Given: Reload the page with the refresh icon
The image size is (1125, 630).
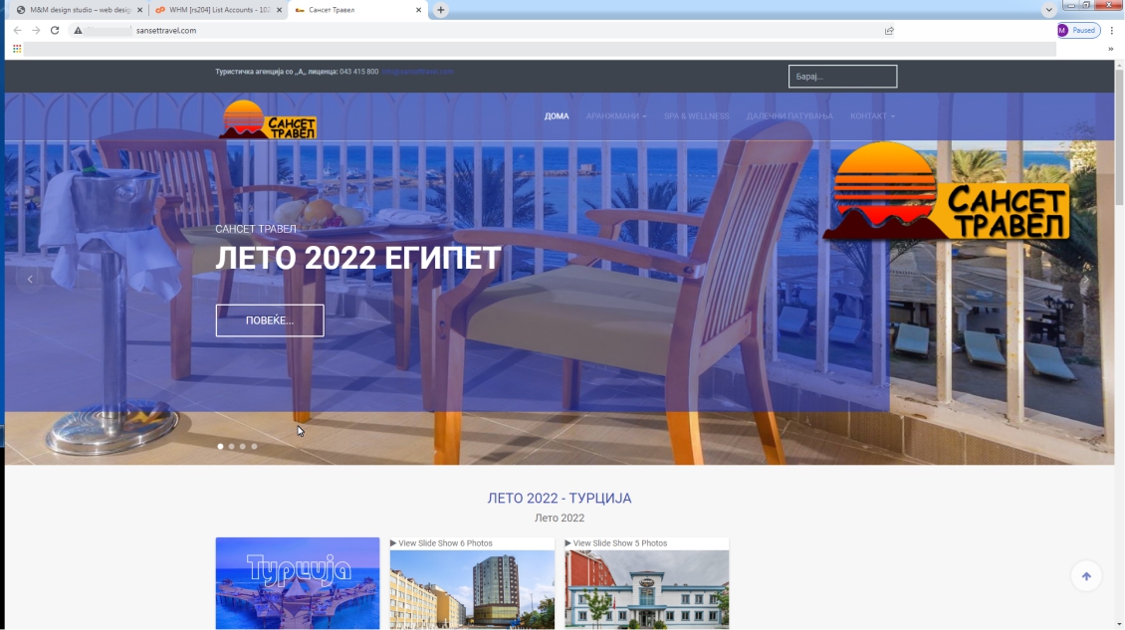Looking at the screenshot, I should pyautogui.click(x=54, y=31).
